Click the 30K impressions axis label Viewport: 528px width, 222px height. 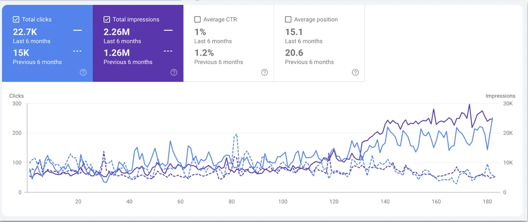click(x=508, y=104)
